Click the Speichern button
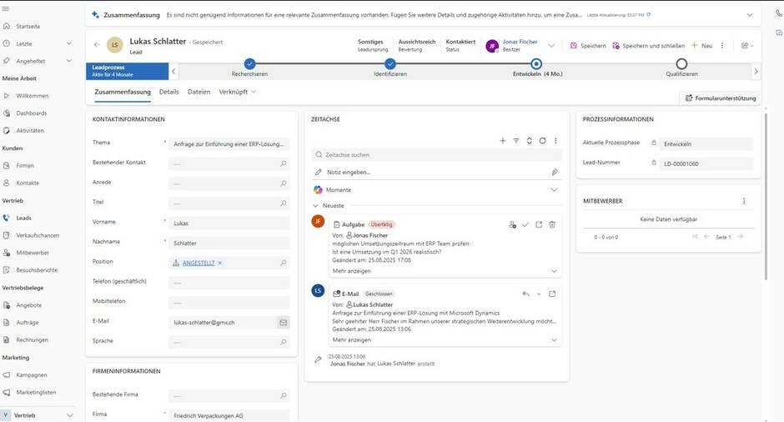 588,46
